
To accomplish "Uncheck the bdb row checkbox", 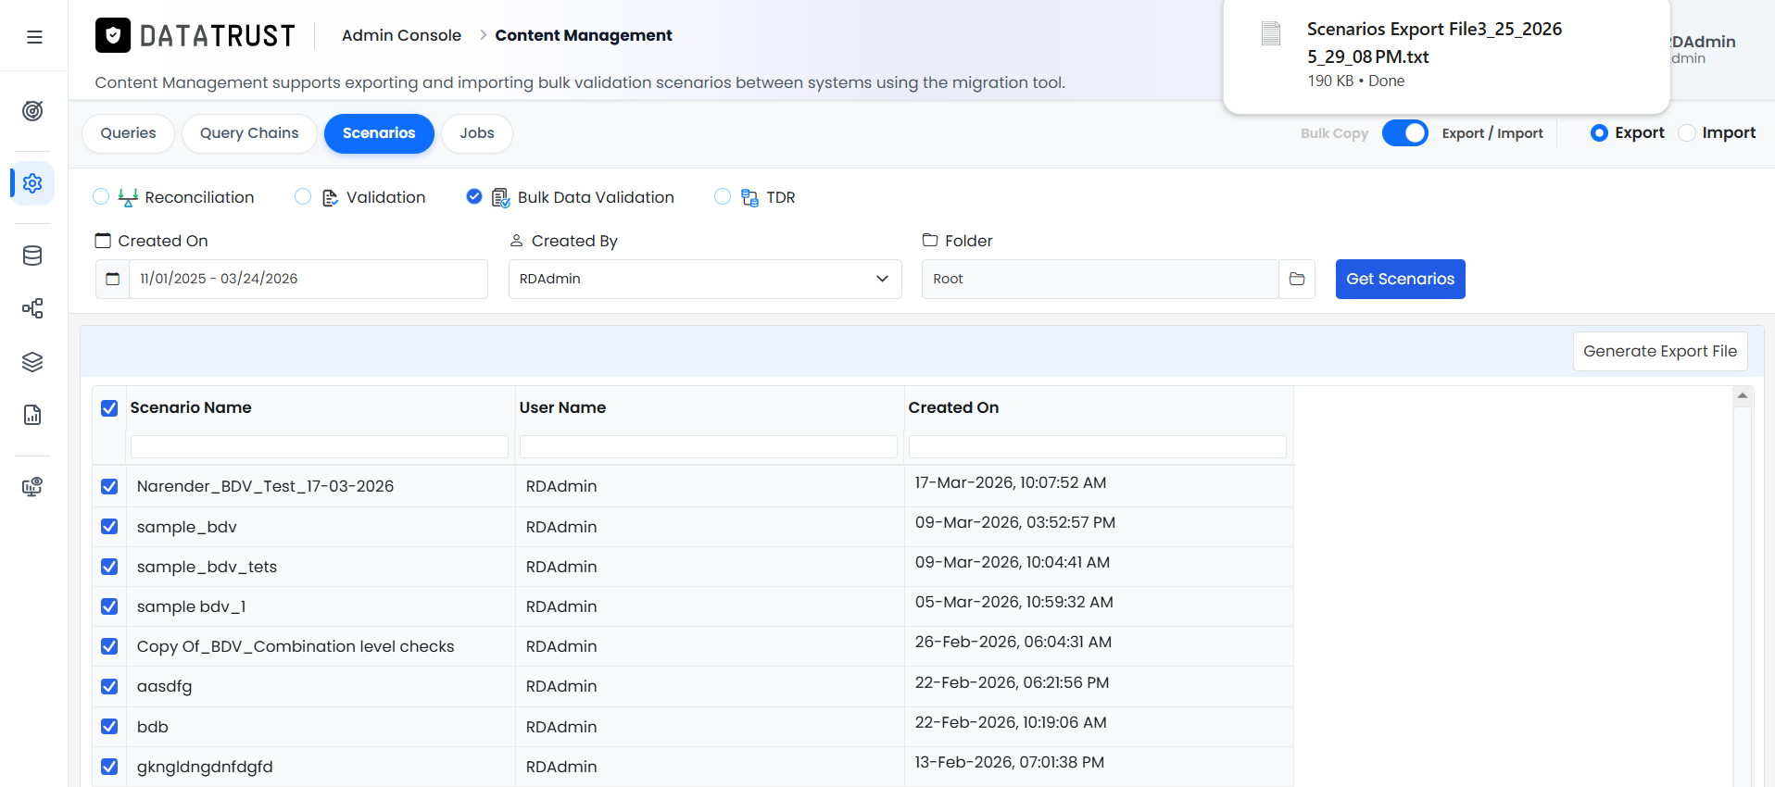I will pyautogui.click(x=109, y=727).
